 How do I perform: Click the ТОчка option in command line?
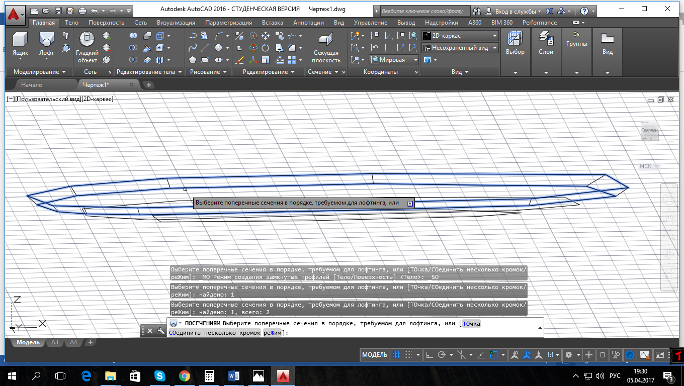click(471, 324)
